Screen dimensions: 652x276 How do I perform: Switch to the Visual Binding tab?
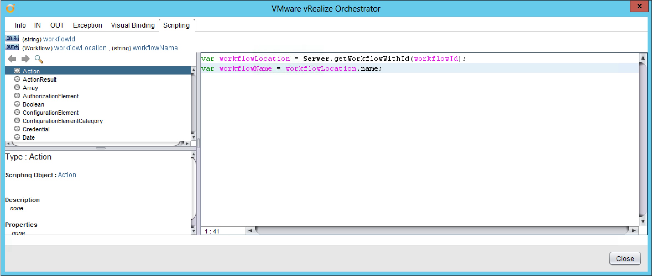click(x=132, y=25)
